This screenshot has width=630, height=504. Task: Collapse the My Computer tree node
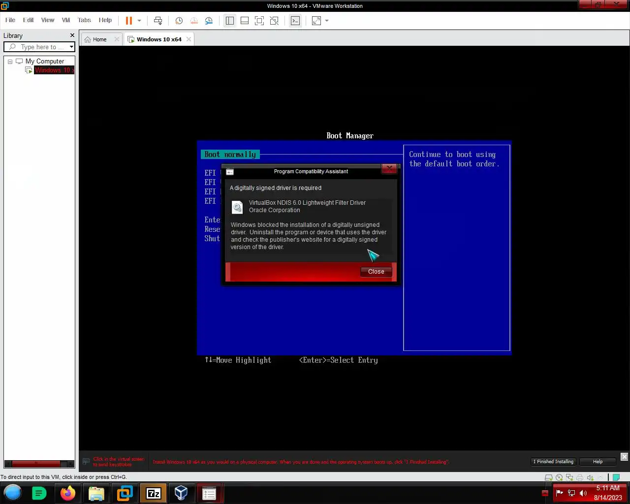coord(10,62)
